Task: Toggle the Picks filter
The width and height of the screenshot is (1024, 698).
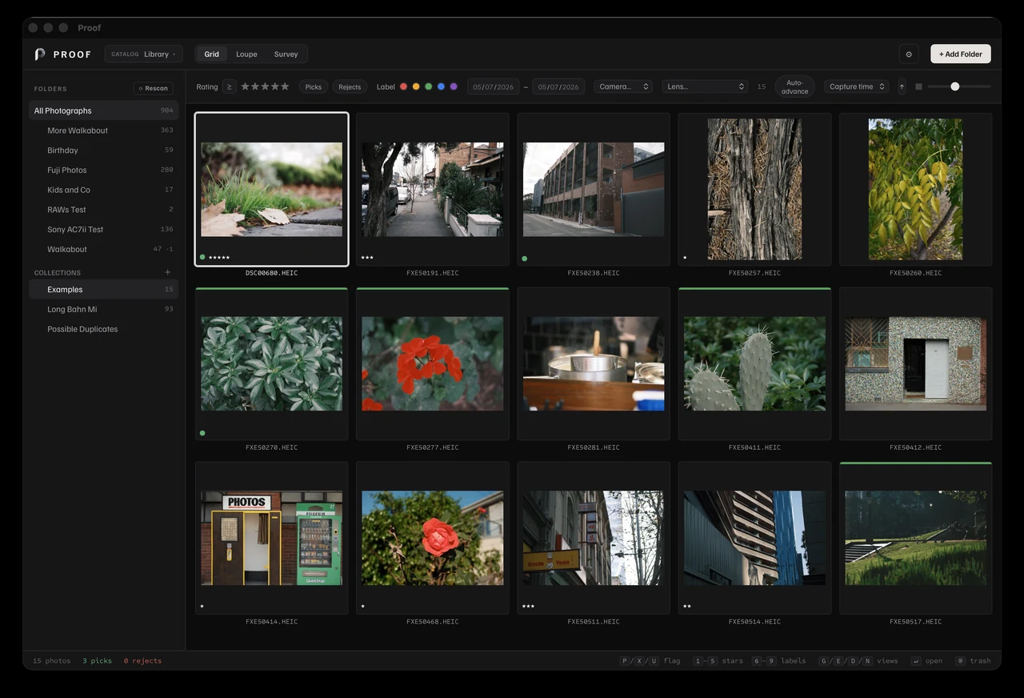Action: click(x=314, y=86)
